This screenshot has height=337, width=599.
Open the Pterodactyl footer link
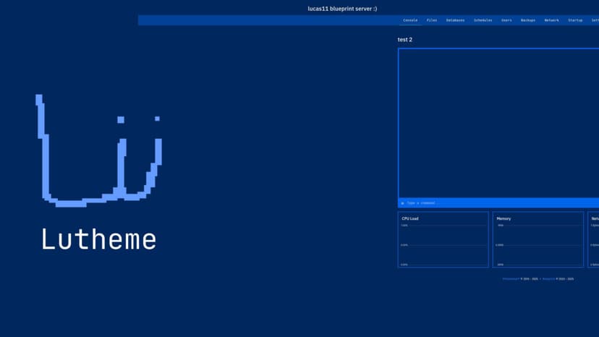pos(511,278)
